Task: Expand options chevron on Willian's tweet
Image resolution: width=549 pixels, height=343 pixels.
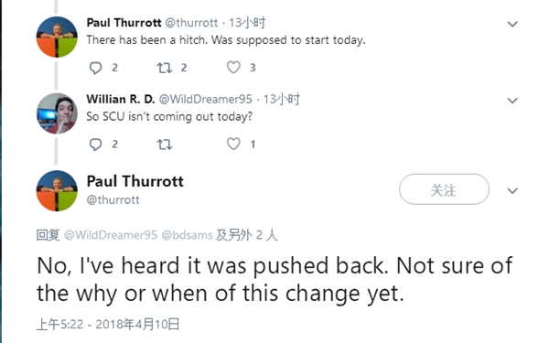Action: pos(512,101)
